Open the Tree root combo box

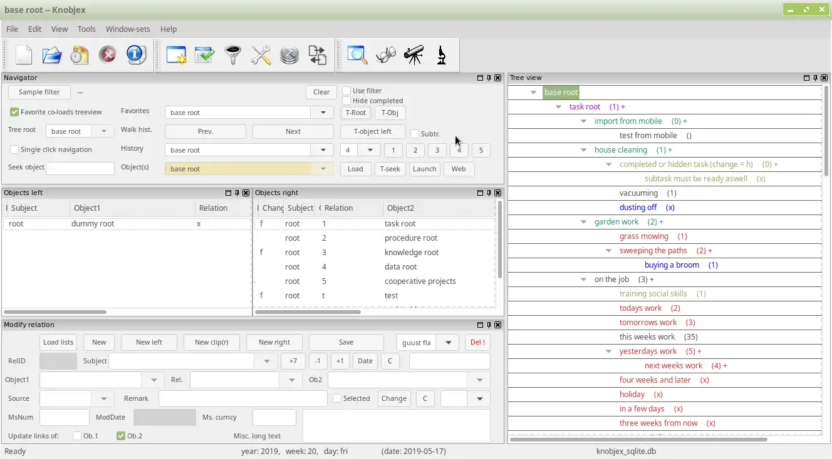(104, 131)
